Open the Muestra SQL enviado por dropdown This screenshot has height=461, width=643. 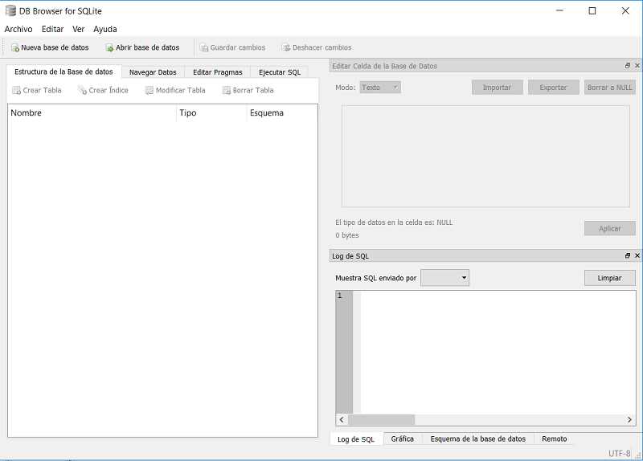pos(445,278)
